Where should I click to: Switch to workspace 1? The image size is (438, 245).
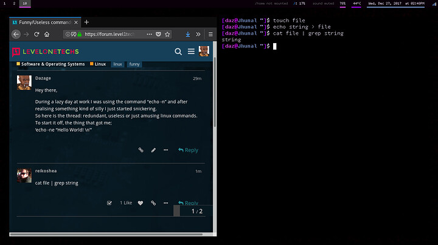click(4, 4)
